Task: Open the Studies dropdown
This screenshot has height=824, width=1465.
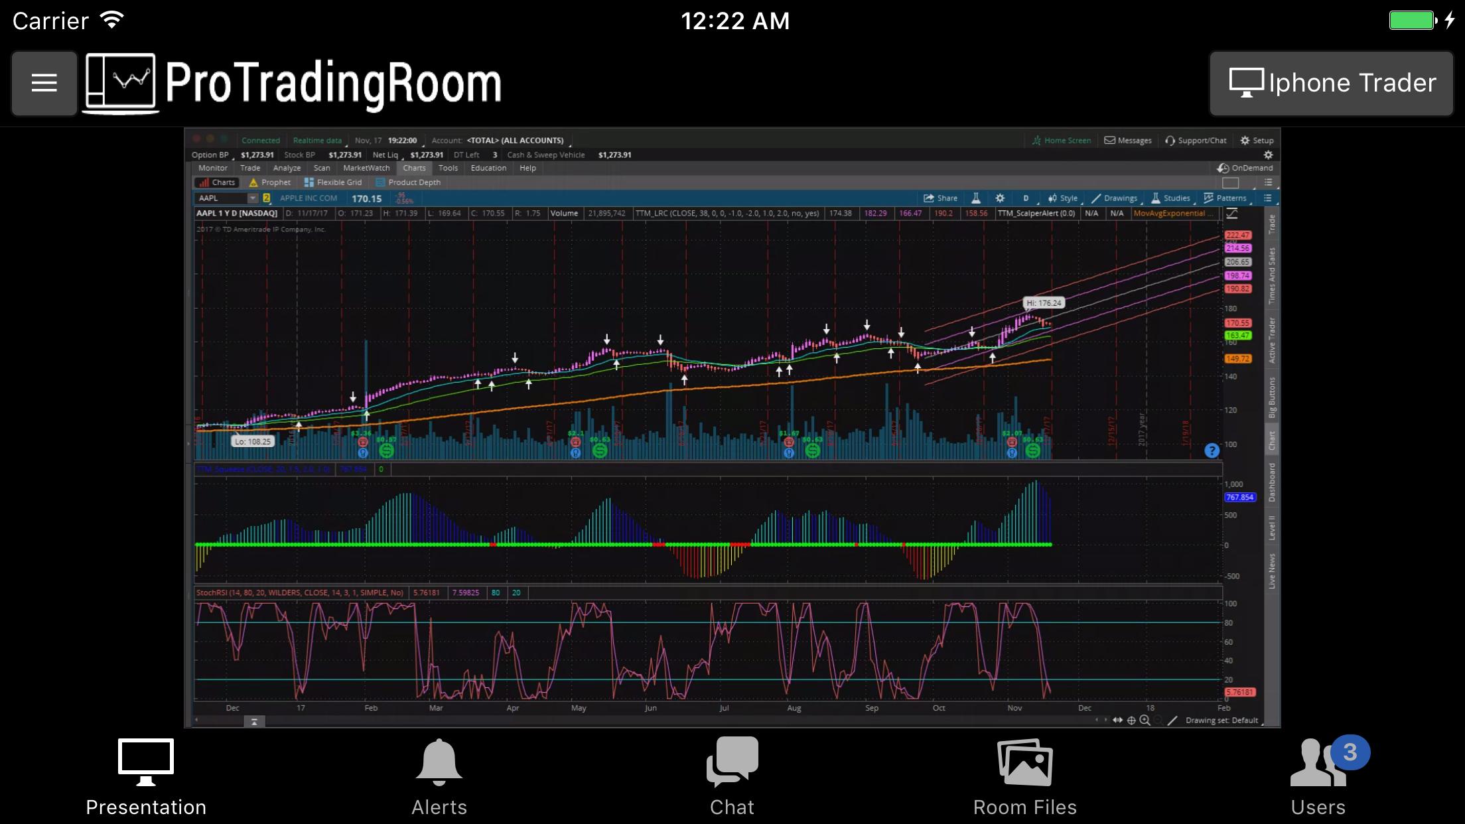Action: coord(1171,198)
